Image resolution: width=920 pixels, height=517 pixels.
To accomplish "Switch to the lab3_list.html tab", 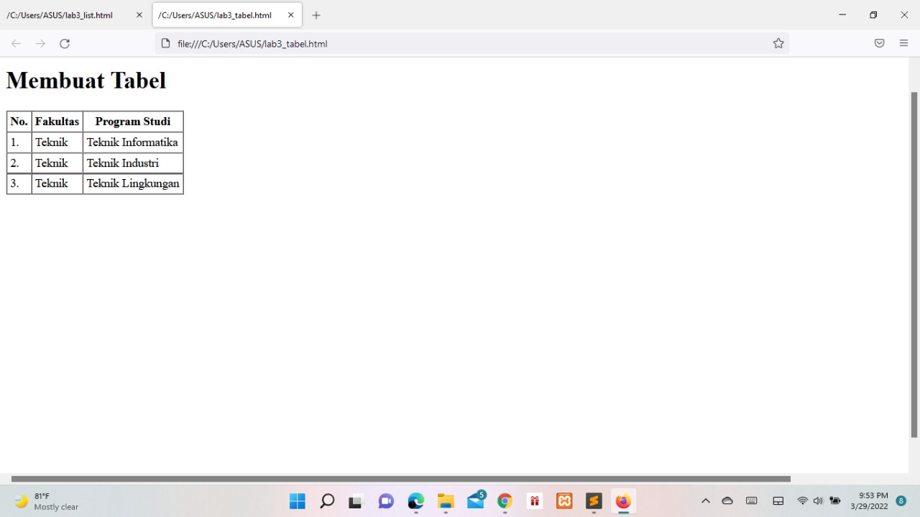I will 75,15.
